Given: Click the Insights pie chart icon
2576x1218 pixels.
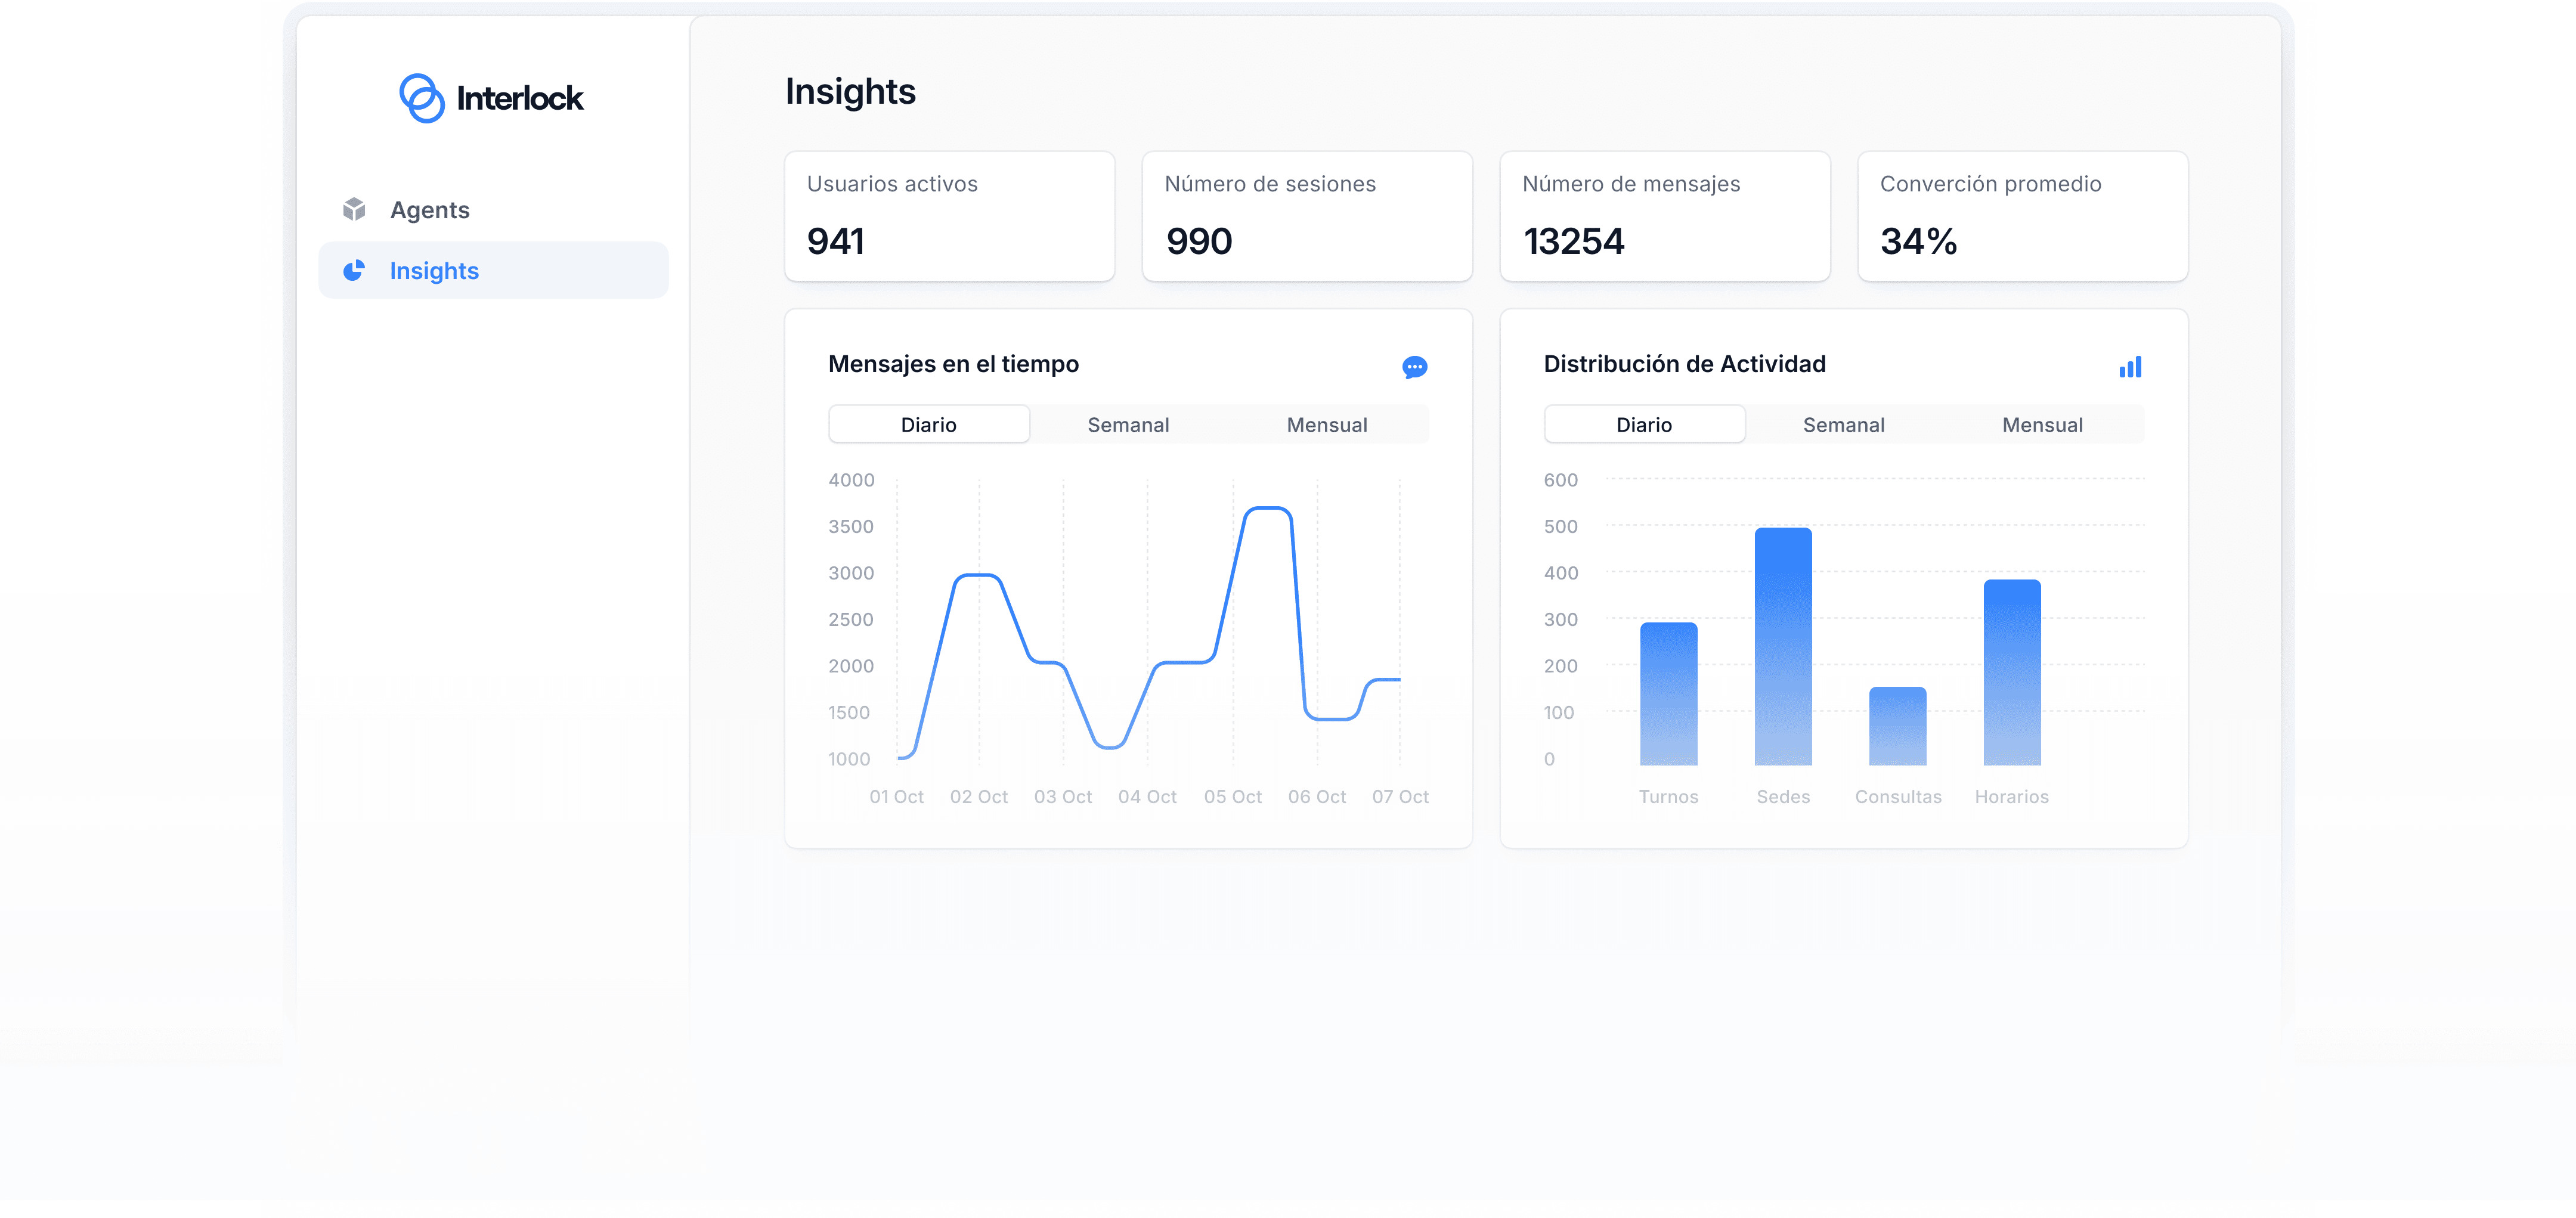Looking at the screenshot, I should [x=354, y=271].
